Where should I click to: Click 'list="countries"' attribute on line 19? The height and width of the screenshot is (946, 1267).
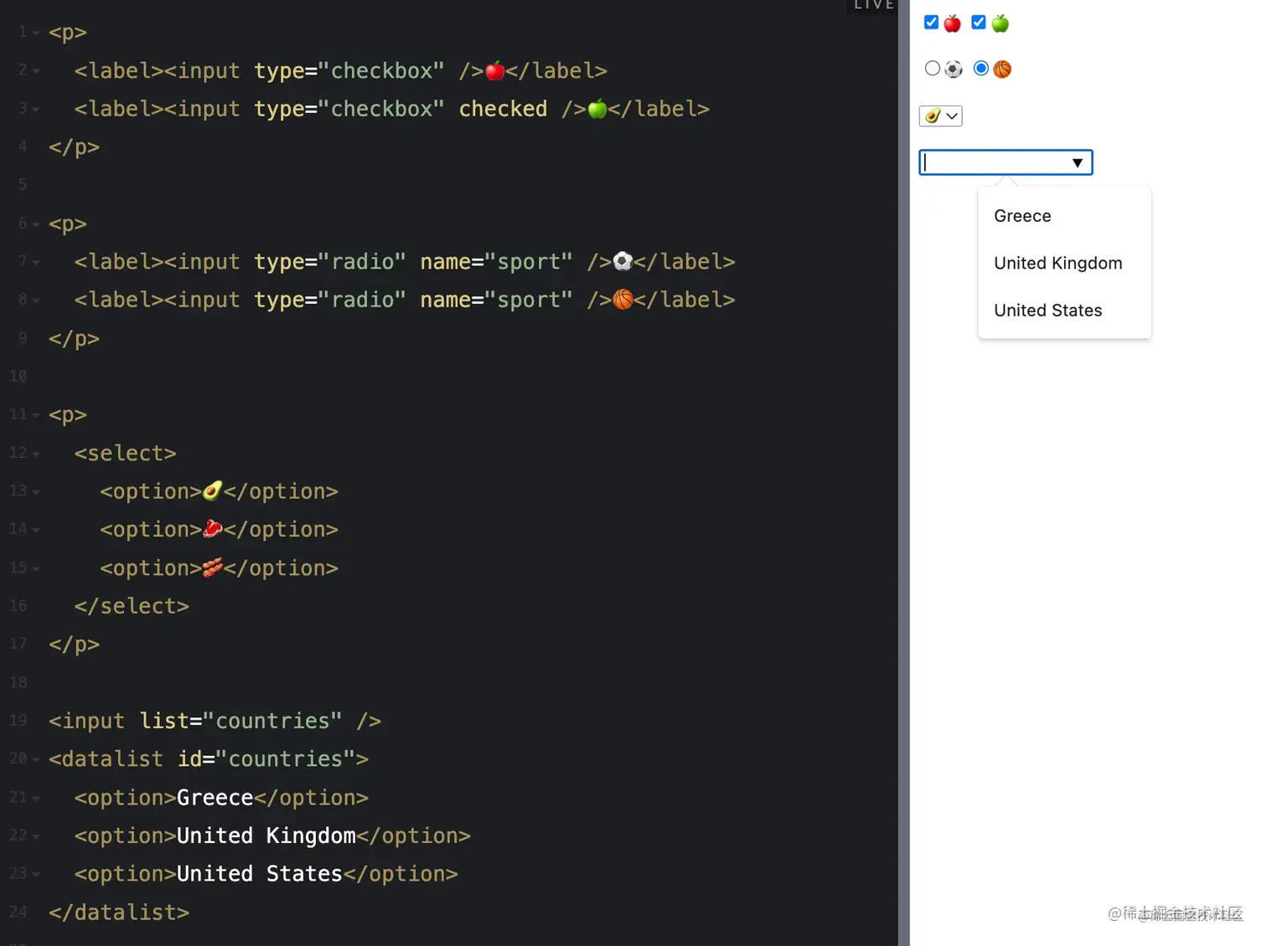pyautogui.click(x=240, y=721)
